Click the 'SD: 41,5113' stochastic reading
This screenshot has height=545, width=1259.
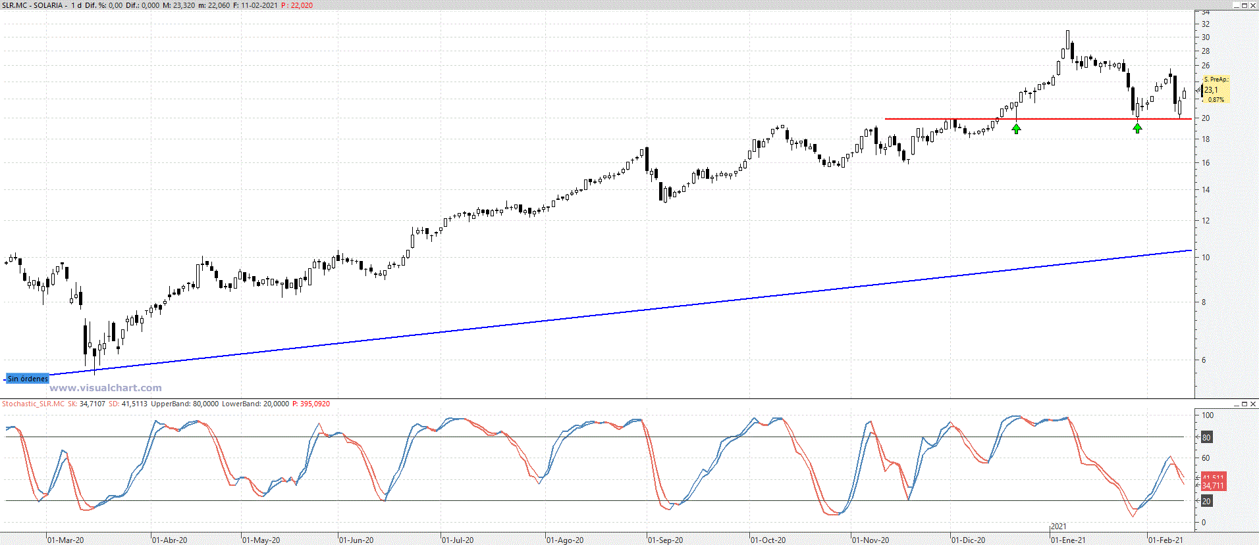pos(128,404)
